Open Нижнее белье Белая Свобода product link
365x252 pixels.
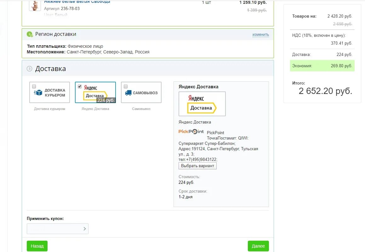point(77,2)
